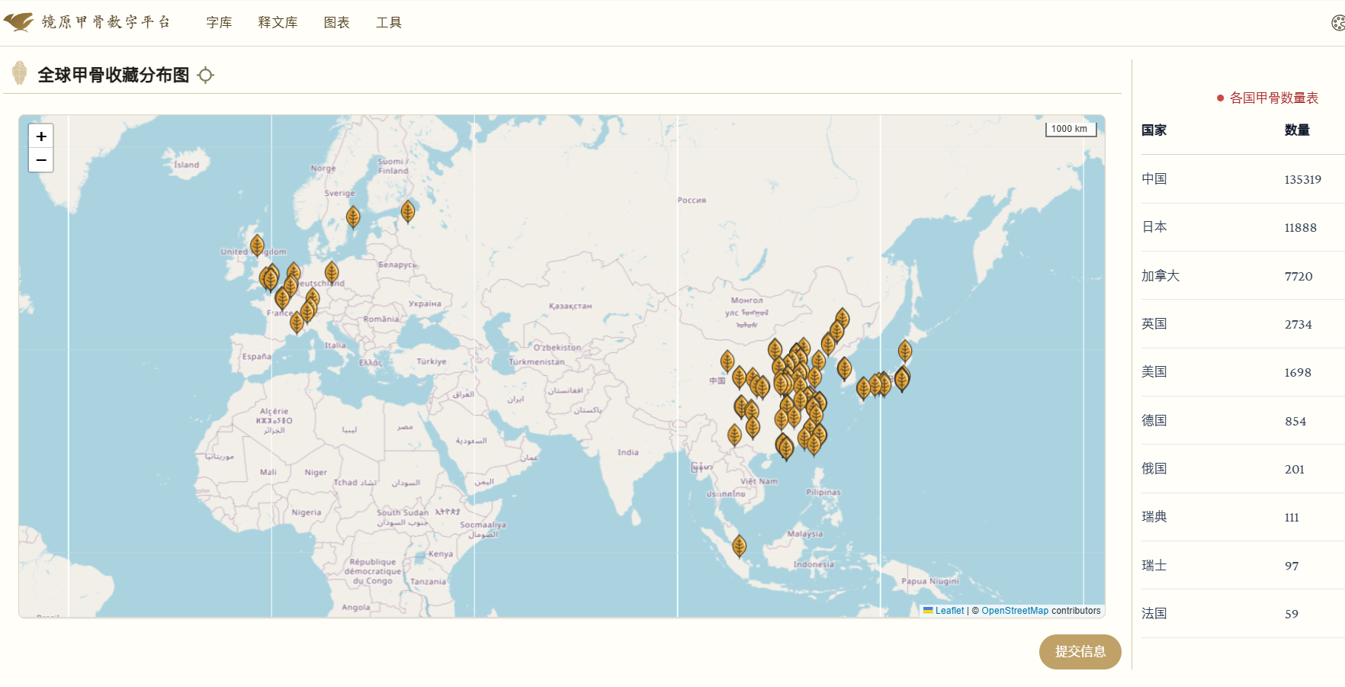Open the 字库 menu

point(219,23)
